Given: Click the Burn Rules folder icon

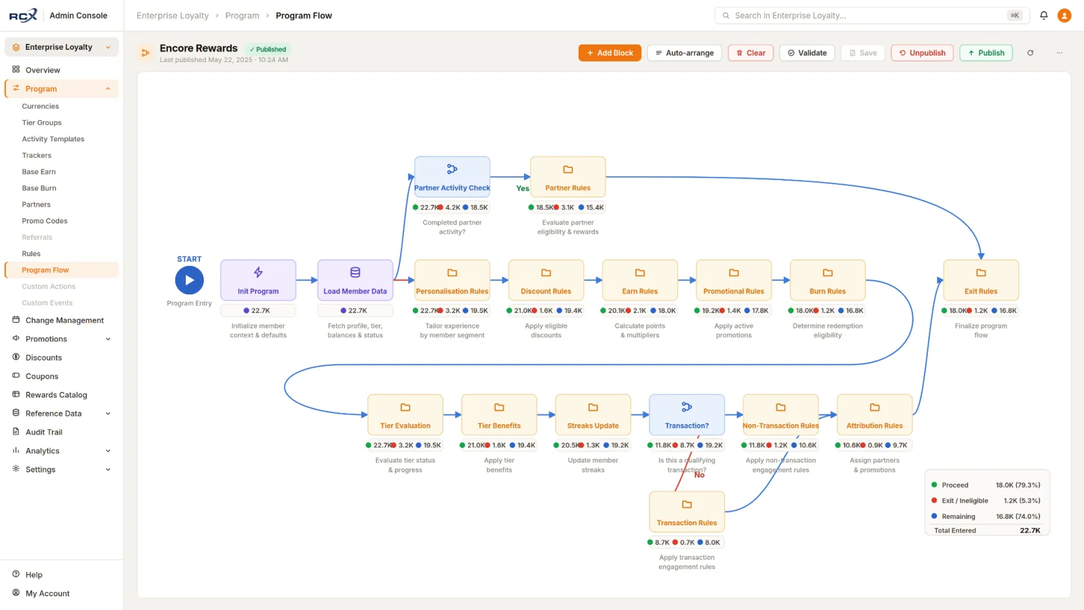Looking at the screenshot, I should (x=828, y=272).
